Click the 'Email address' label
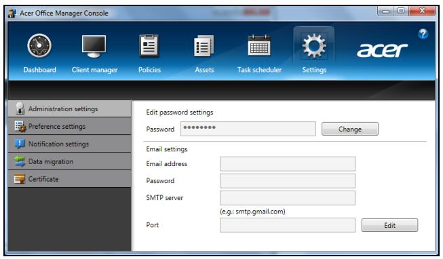Image resolution: width=443 pixels, height=259 pixels. point(166,164)
